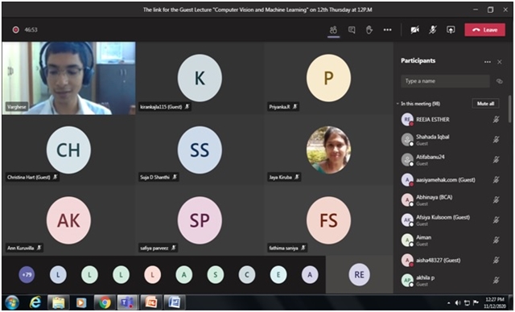Viewport: 515px width, 312px height.
Task: Open the More actions ellipsis in toolbar
Action: pyautogui.click(x=388, y=30)
